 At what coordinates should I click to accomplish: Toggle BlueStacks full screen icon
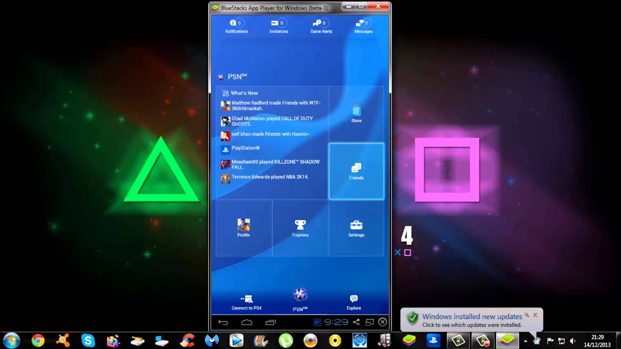tap(370, 322)
